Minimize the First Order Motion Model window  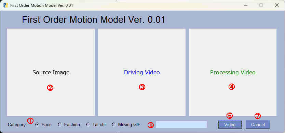click(246, 5)
